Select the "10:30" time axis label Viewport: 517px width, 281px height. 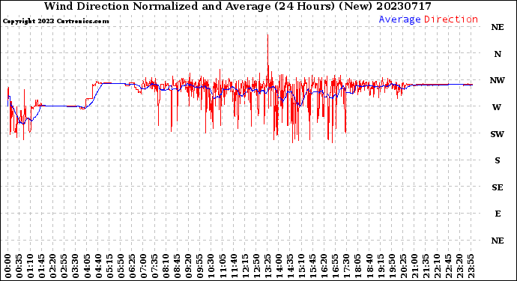[211, 266]
